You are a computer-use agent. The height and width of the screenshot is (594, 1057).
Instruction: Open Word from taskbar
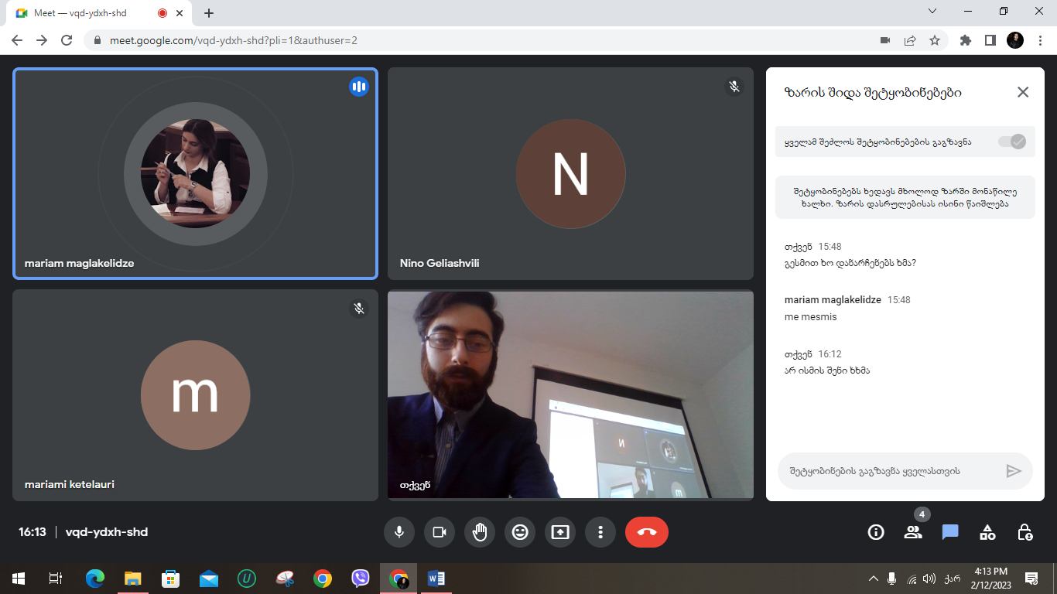[436, 579]
